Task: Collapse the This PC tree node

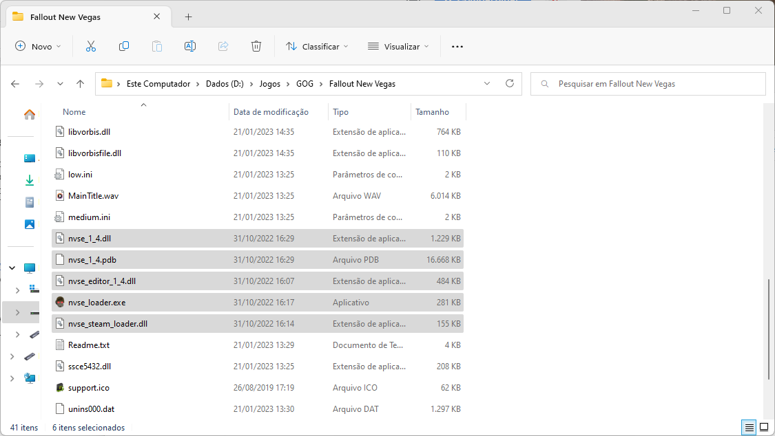Action: point(12,268)
